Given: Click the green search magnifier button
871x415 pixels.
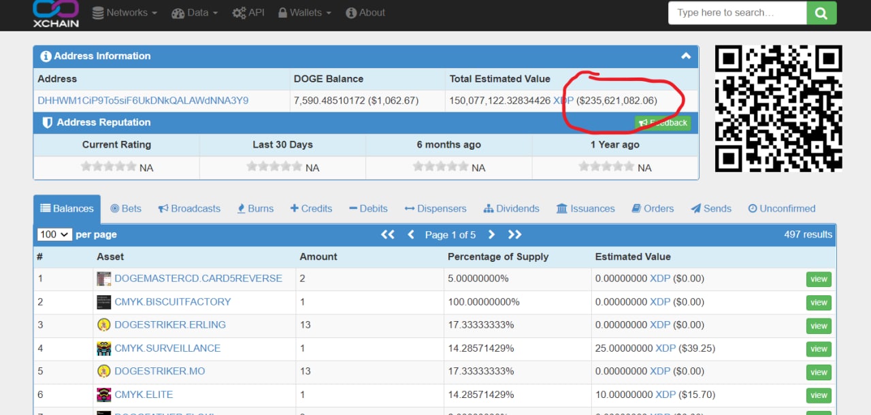Looking at the screenshot, I should tap(821, 12).
